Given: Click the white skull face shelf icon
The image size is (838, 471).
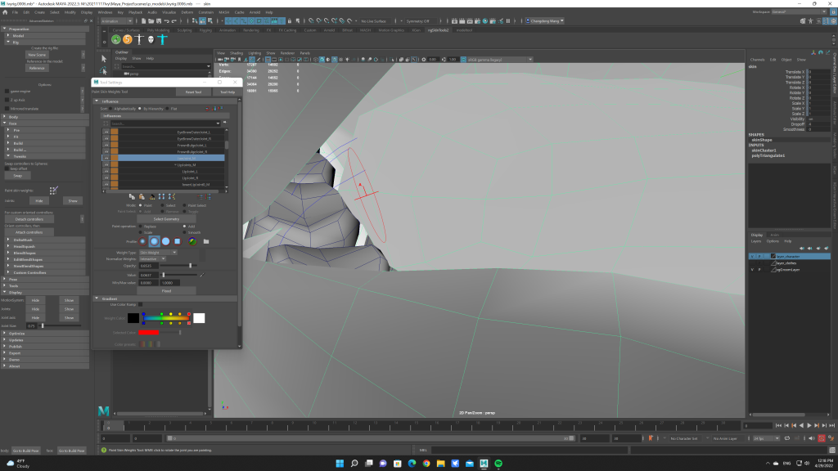Looking at the screenshot, I should click(151, 38).
